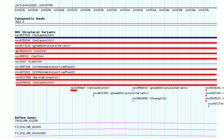Open nsv4556430 (gnomADStructuralVariants) label

pos(160,88)
